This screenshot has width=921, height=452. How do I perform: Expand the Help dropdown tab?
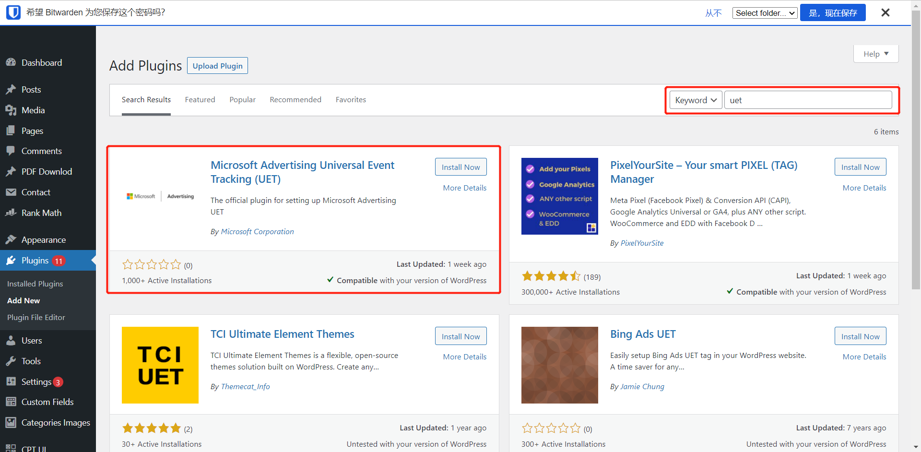[876, 54]
